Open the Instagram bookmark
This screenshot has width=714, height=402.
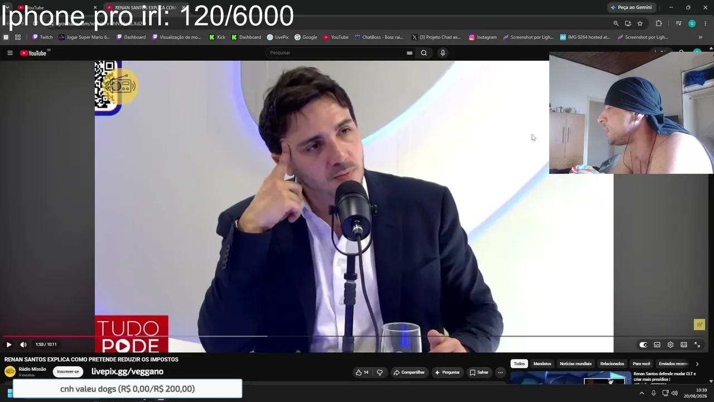483,37
